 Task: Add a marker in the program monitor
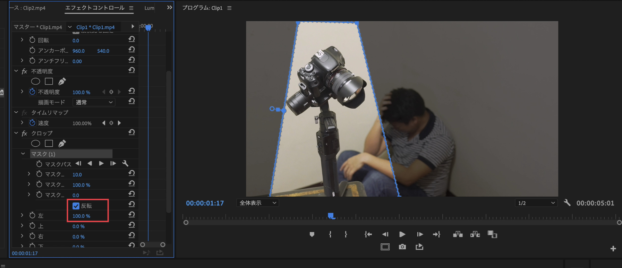click(x=312, y=235)
